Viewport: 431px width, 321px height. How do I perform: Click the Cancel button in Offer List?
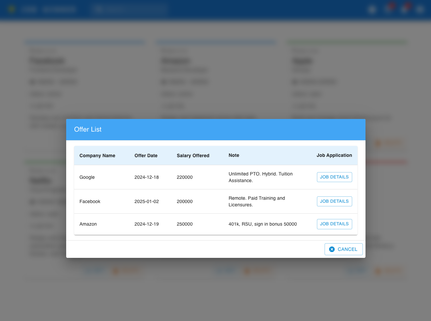(344, 249)
